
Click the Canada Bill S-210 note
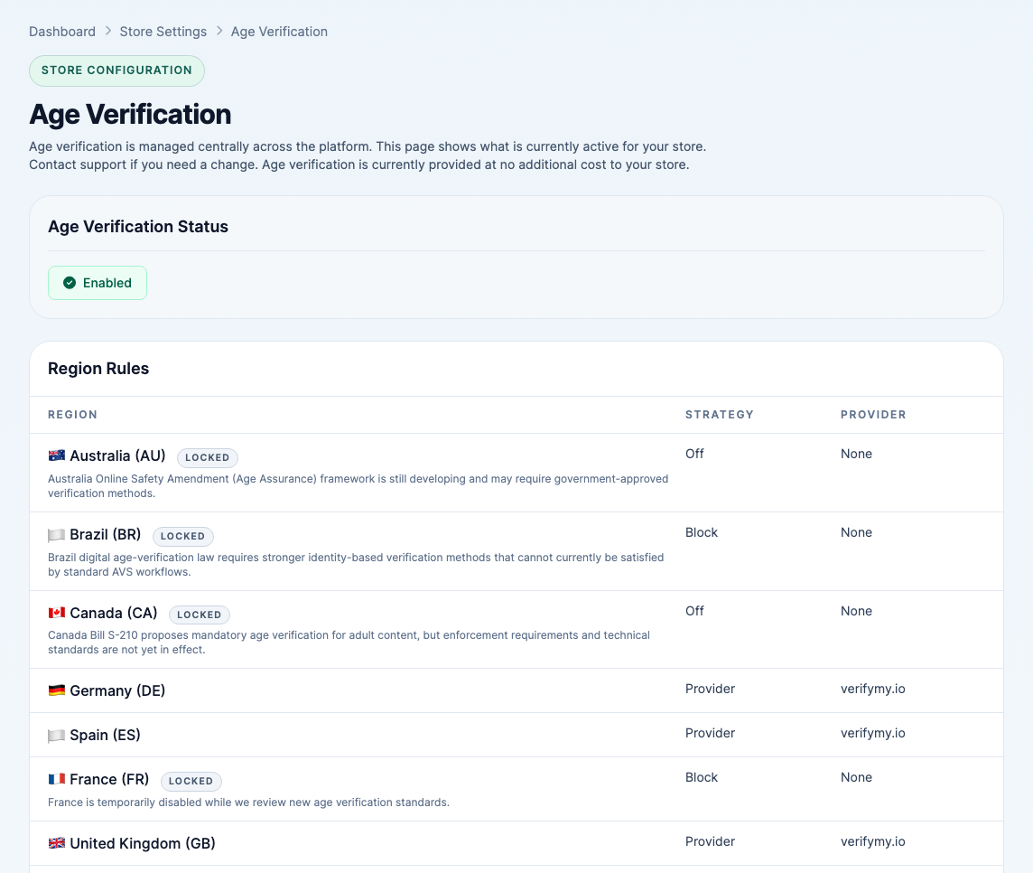(349, 643)
